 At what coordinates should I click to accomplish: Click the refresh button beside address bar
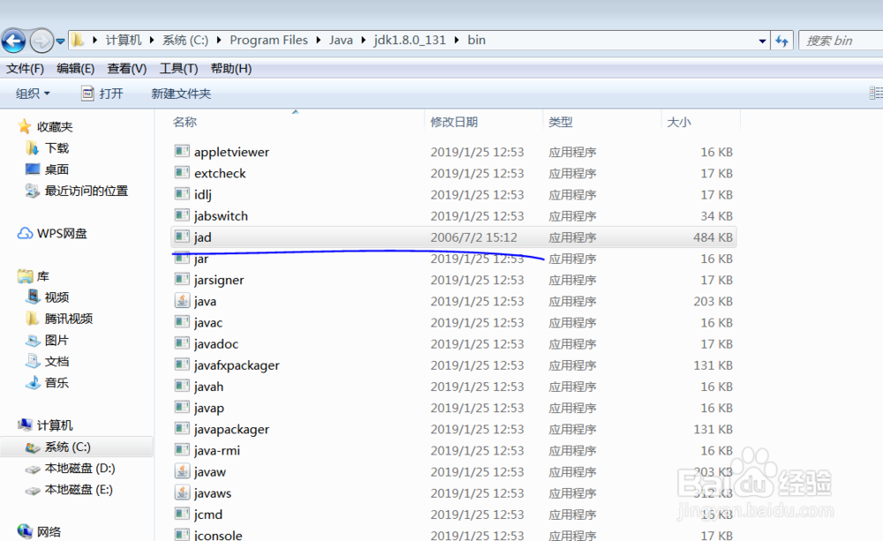click(x=781, y=41)
